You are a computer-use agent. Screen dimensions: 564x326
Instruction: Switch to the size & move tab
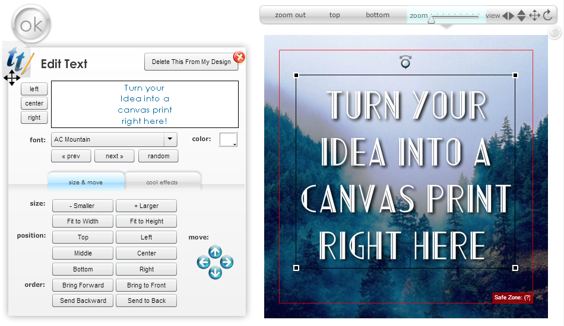(x=86, y=181)
